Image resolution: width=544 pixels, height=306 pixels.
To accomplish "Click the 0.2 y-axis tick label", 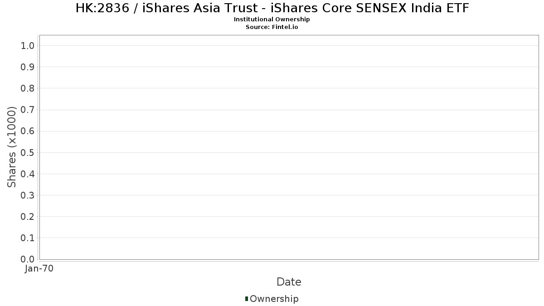I will [28, 216].
